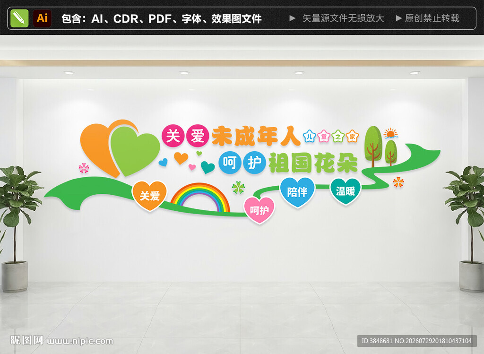
Task: Select the rainbow arch graphic
Action: click(200, 198)
